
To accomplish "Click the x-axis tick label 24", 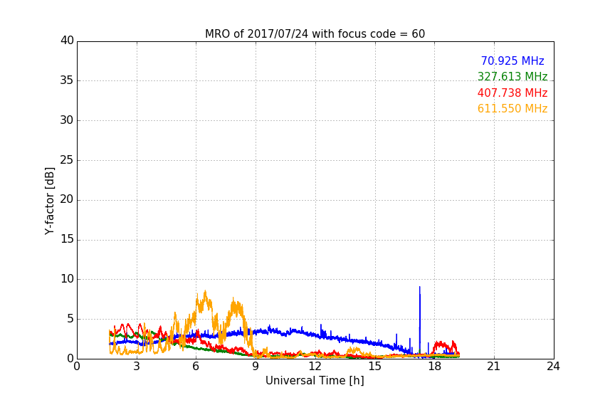I will 553,367.
